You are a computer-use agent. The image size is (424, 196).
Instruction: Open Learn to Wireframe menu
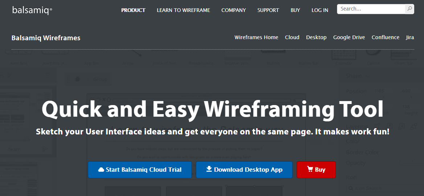tap(183, 10)
